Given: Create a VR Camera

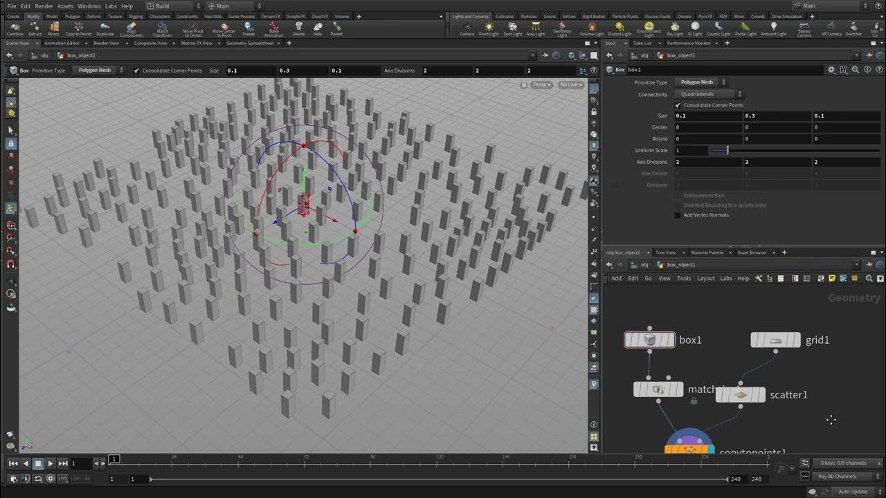Looking at the screenshot, I should (831, 28).
